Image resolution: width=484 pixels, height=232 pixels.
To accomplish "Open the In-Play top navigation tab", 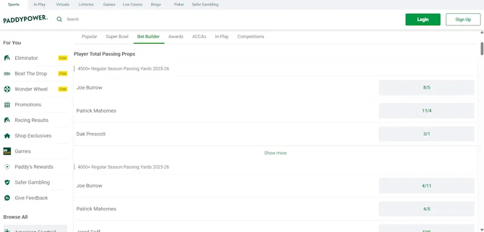I will [39, 5].
